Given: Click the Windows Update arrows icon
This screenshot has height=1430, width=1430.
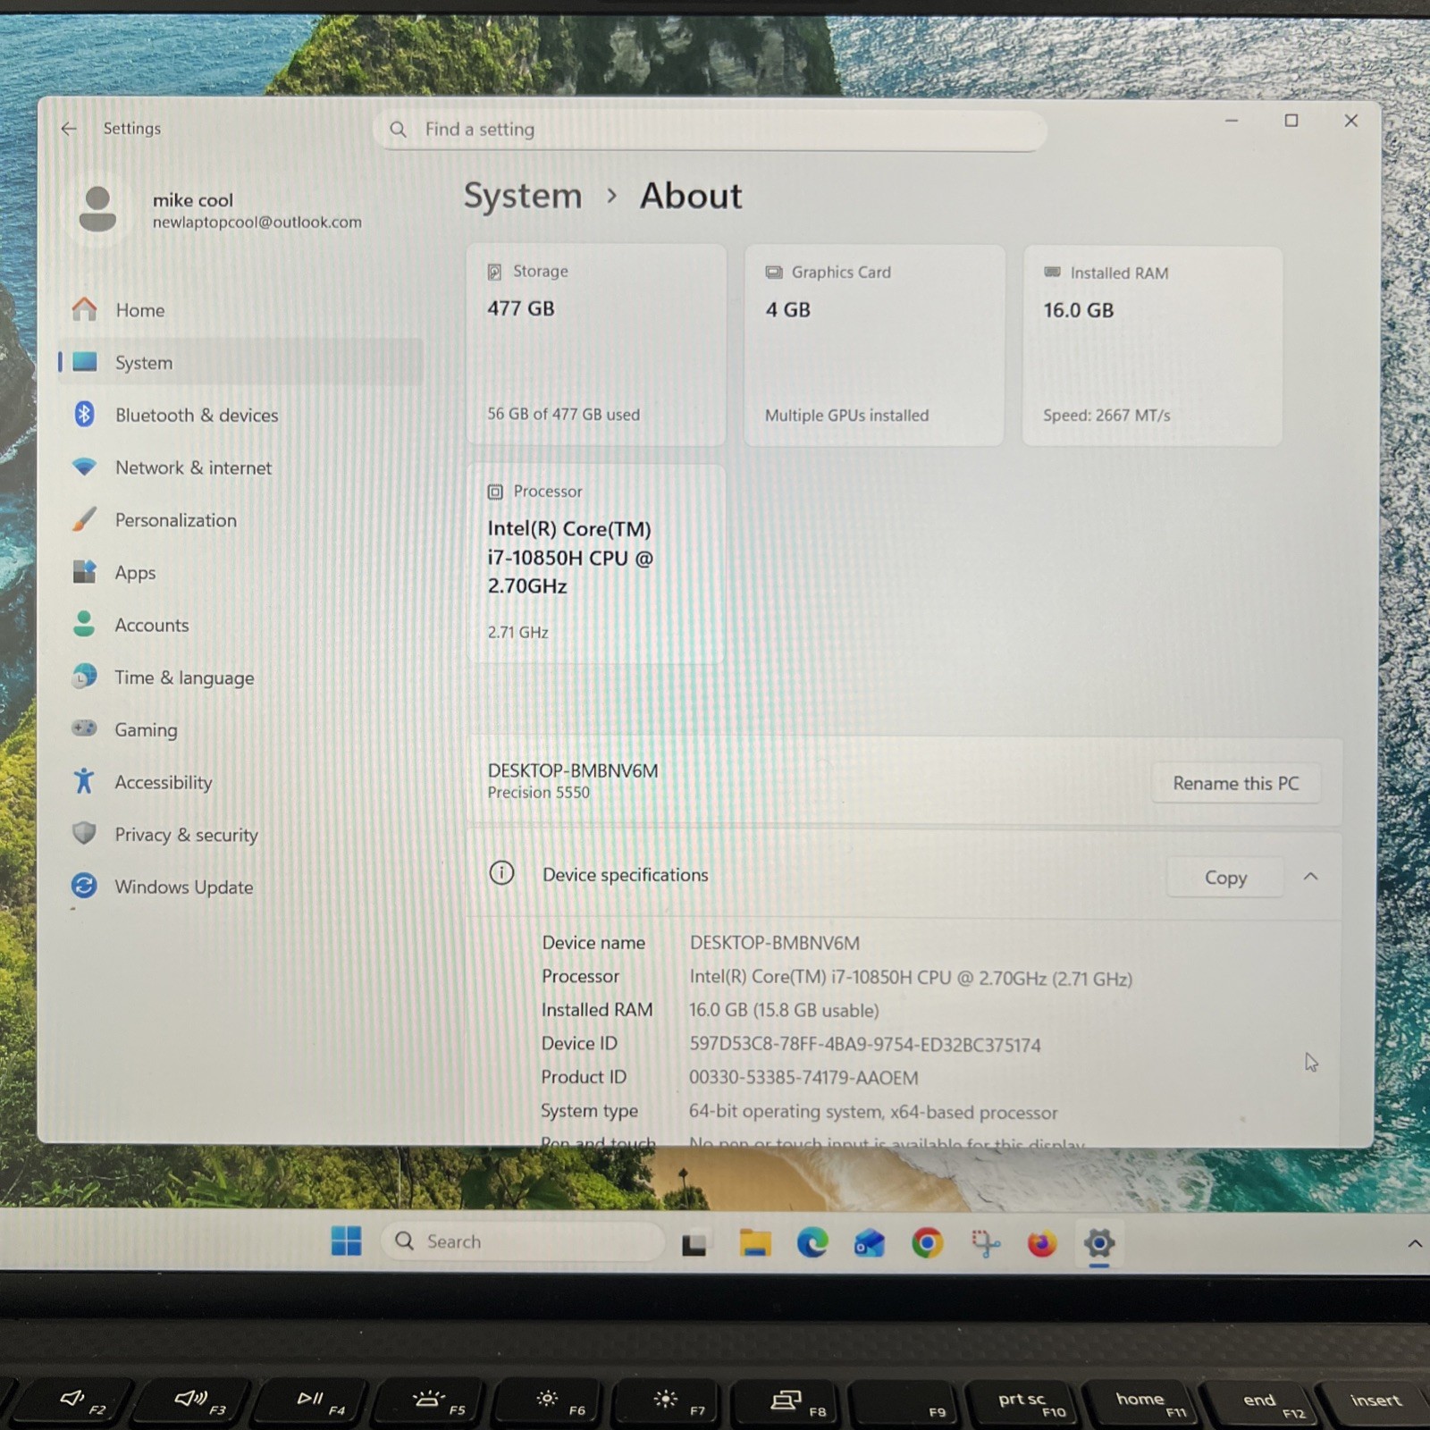Looking at the screenshot, I should click(x=84, y=886).
